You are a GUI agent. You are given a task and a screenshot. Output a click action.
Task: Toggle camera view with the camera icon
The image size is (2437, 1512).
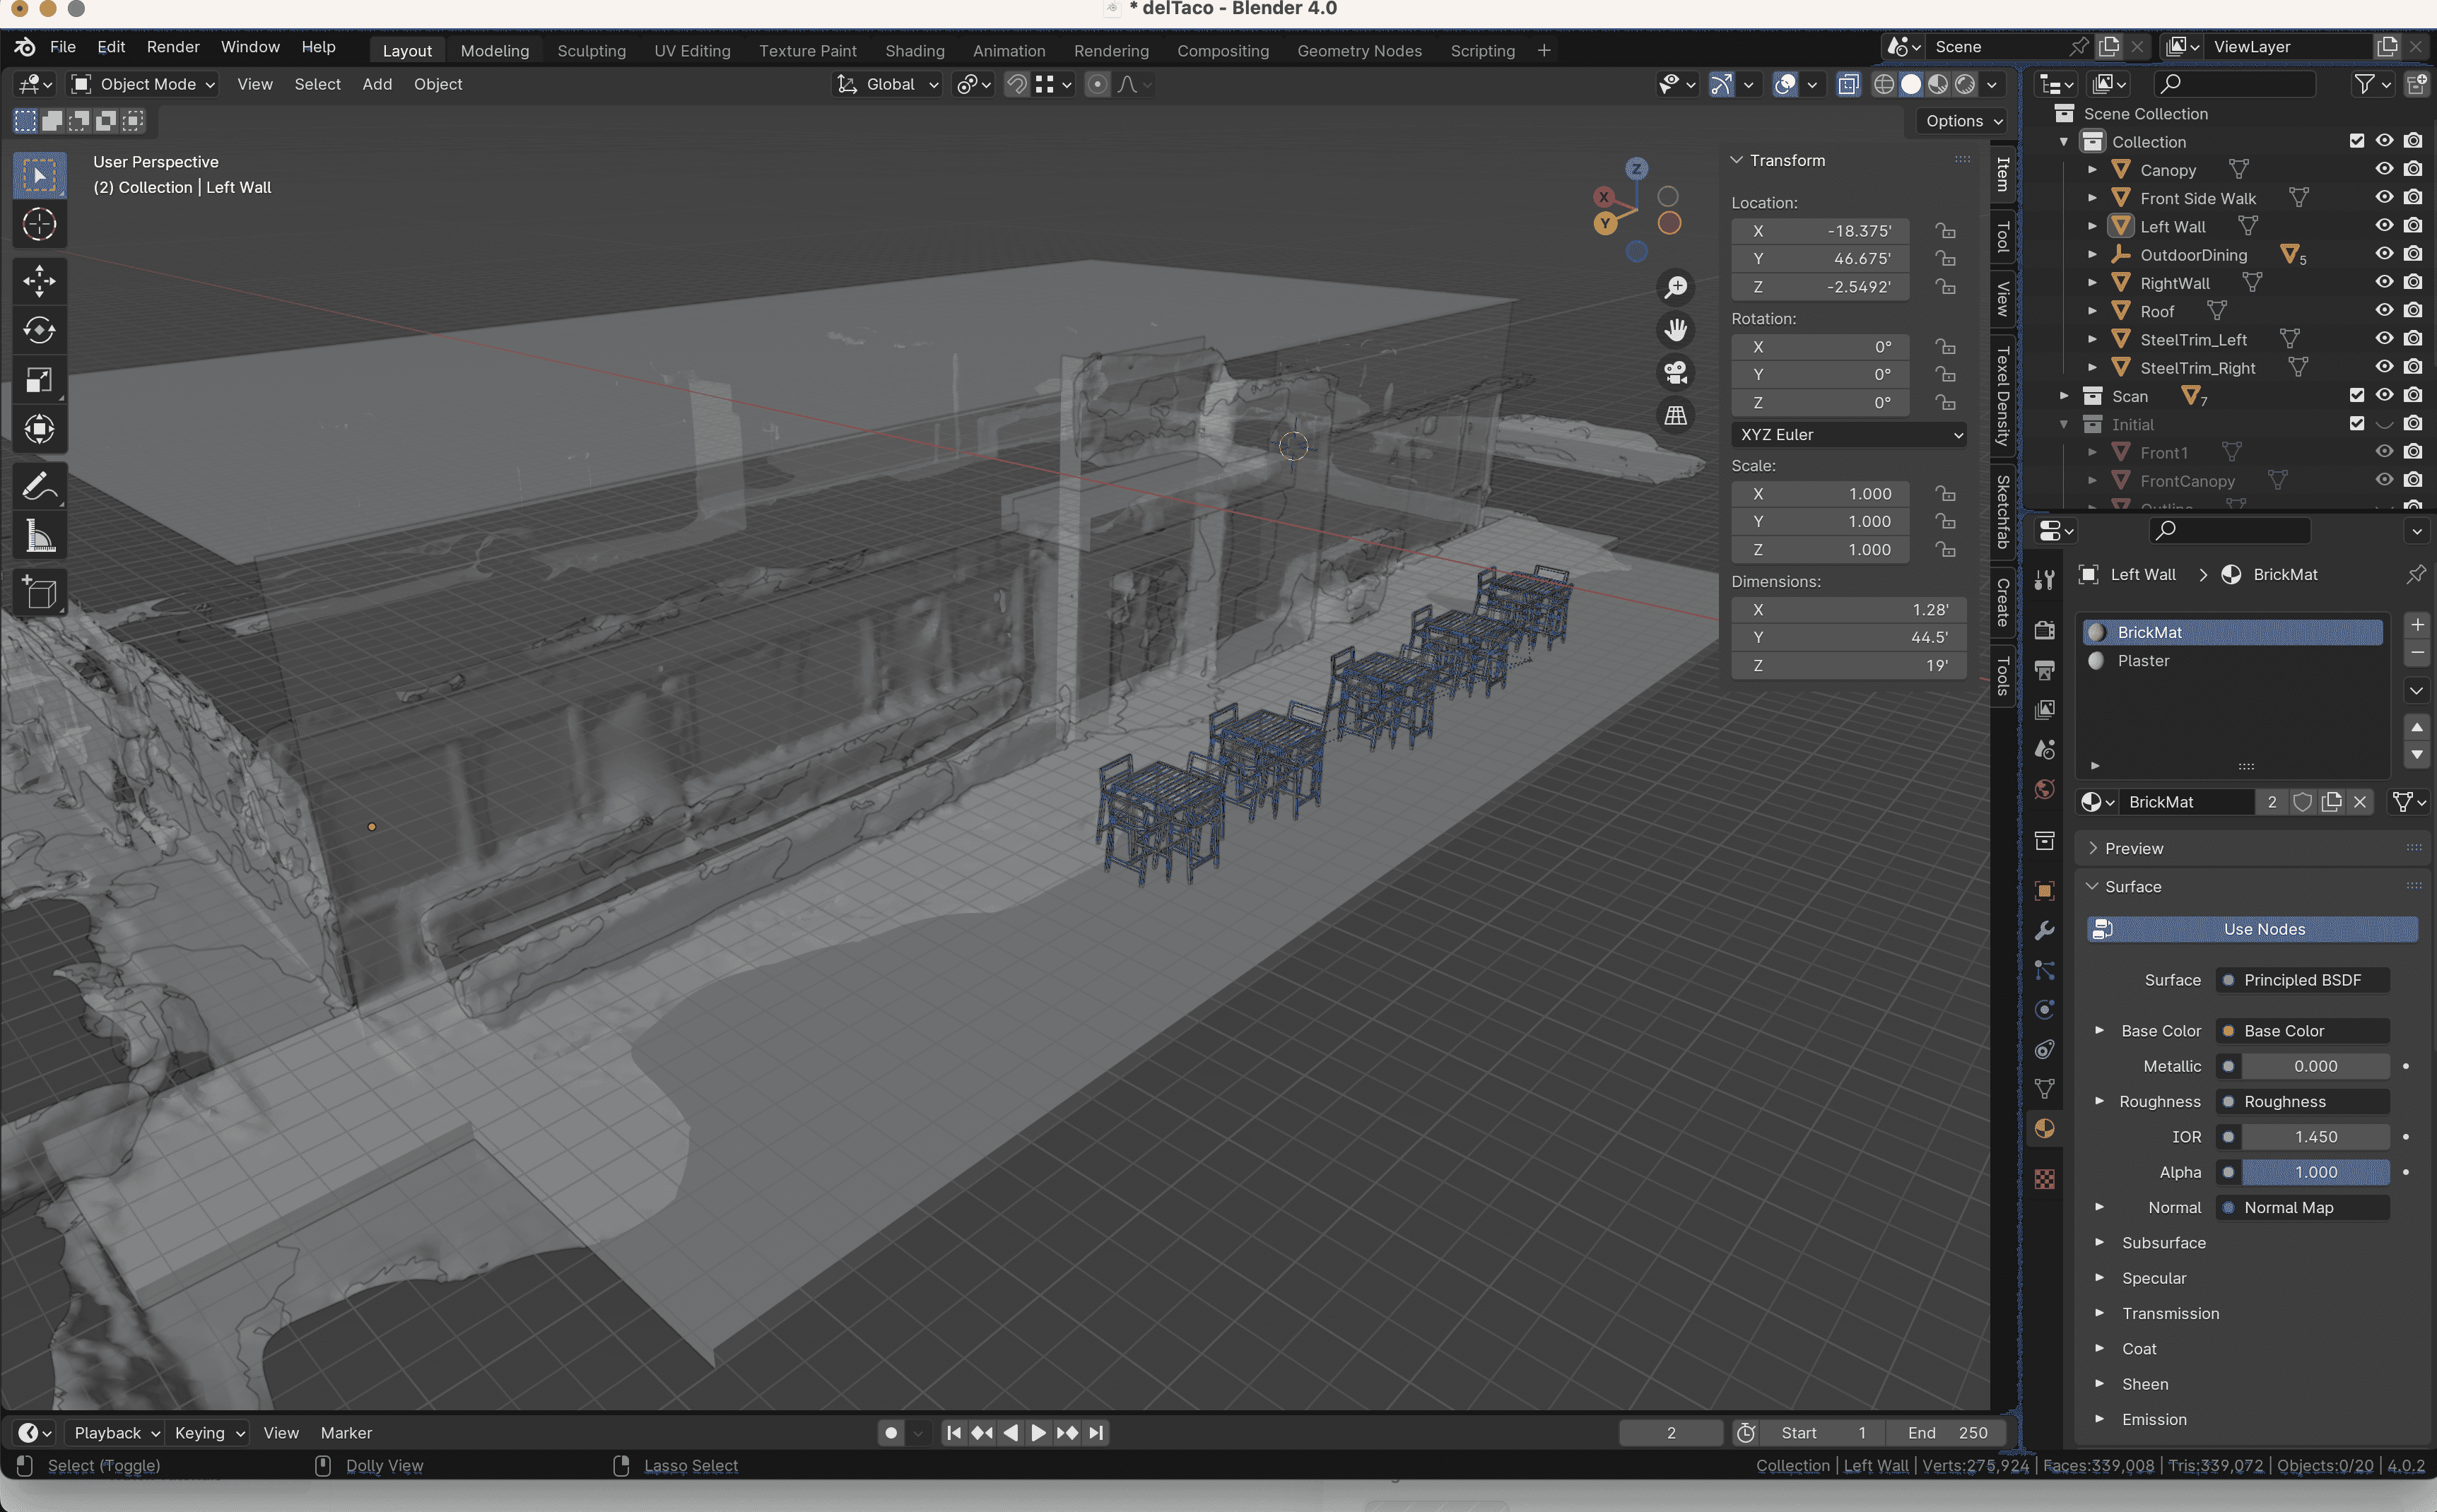[1676, 372]
